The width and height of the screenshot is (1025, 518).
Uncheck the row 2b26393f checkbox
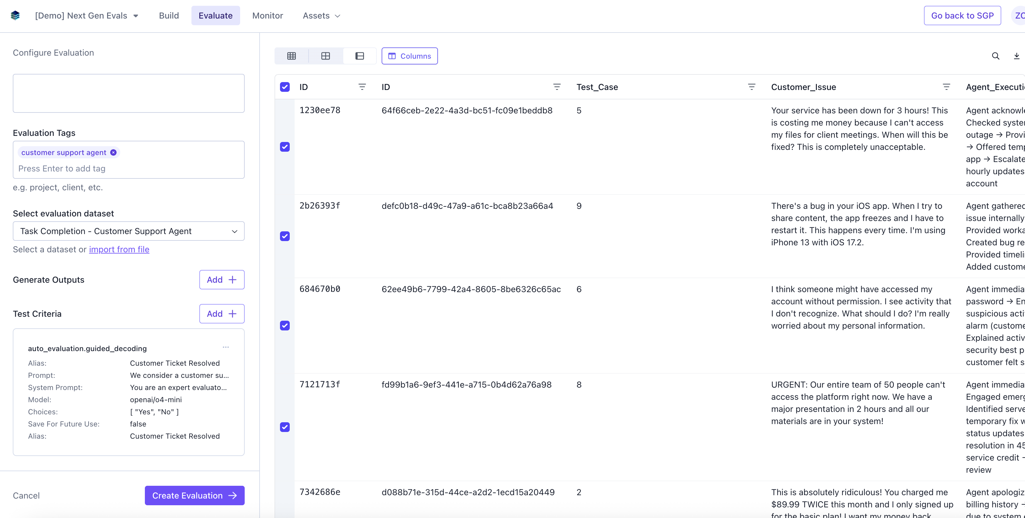(x=285, y=237)
